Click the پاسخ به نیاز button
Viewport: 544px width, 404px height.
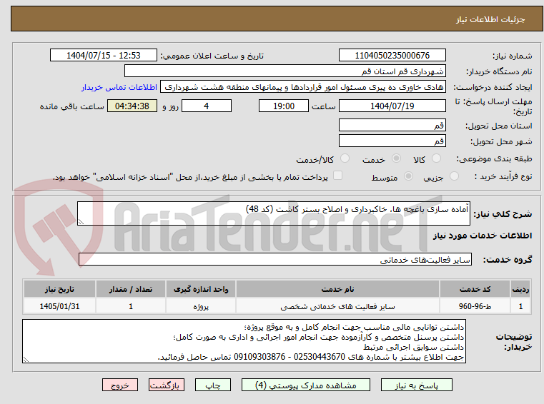tap(416, 385)
